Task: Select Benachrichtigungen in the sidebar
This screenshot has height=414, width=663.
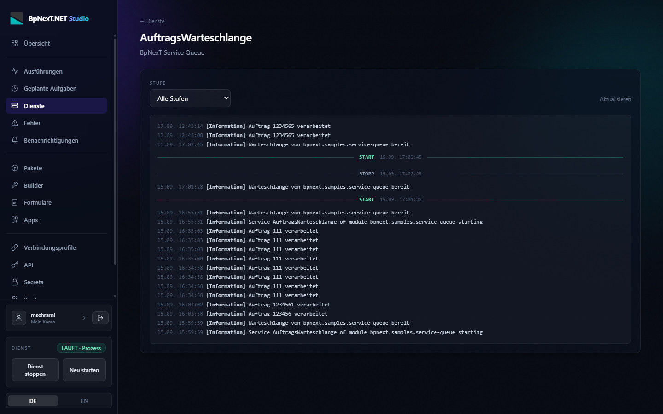Action: point(56,140)
